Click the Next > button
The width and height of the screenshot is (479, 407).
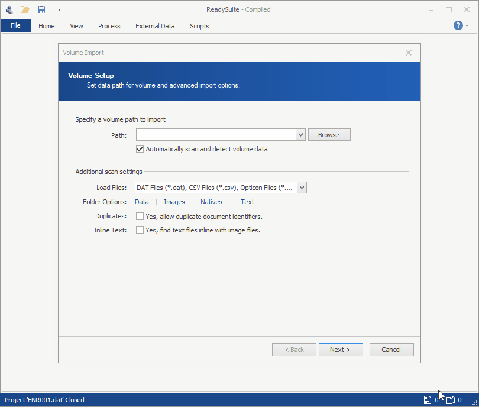coord(341,350)
